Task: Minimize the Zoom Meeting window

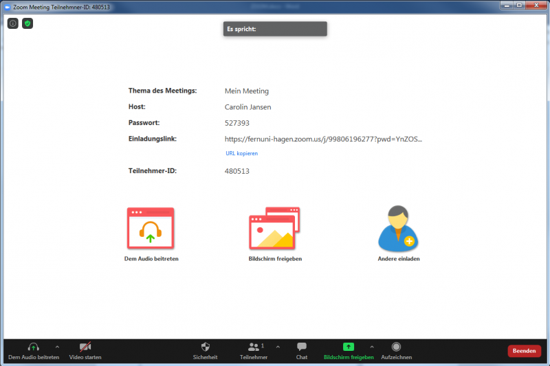Action: (507, 5)
